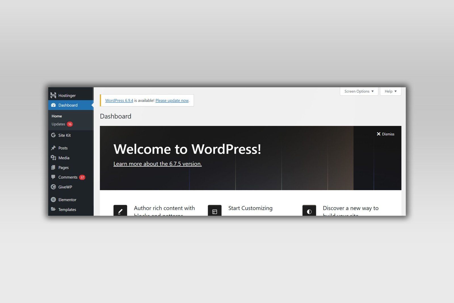Click the Elementor icon
This screenshot has height=303, width=454.
pyautogui.click(x=53, y=200)
